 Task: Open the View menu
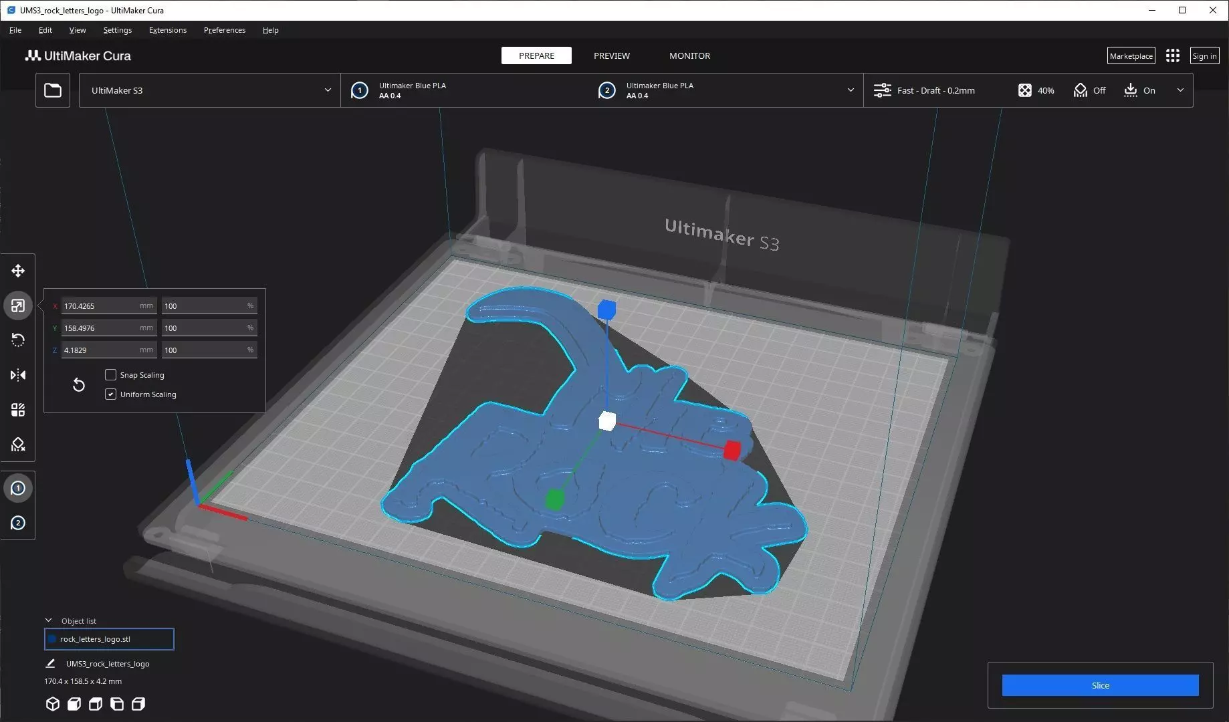78,30
